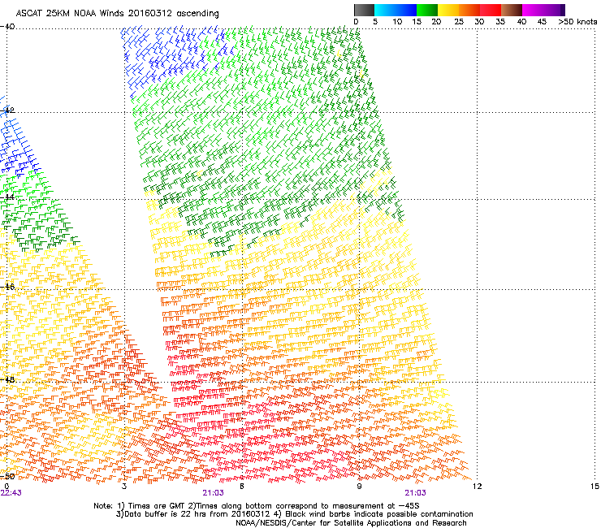Click the -44 latitude axis label
The height and width of the screenshot is (528, 601).
[x=7, y=197]
